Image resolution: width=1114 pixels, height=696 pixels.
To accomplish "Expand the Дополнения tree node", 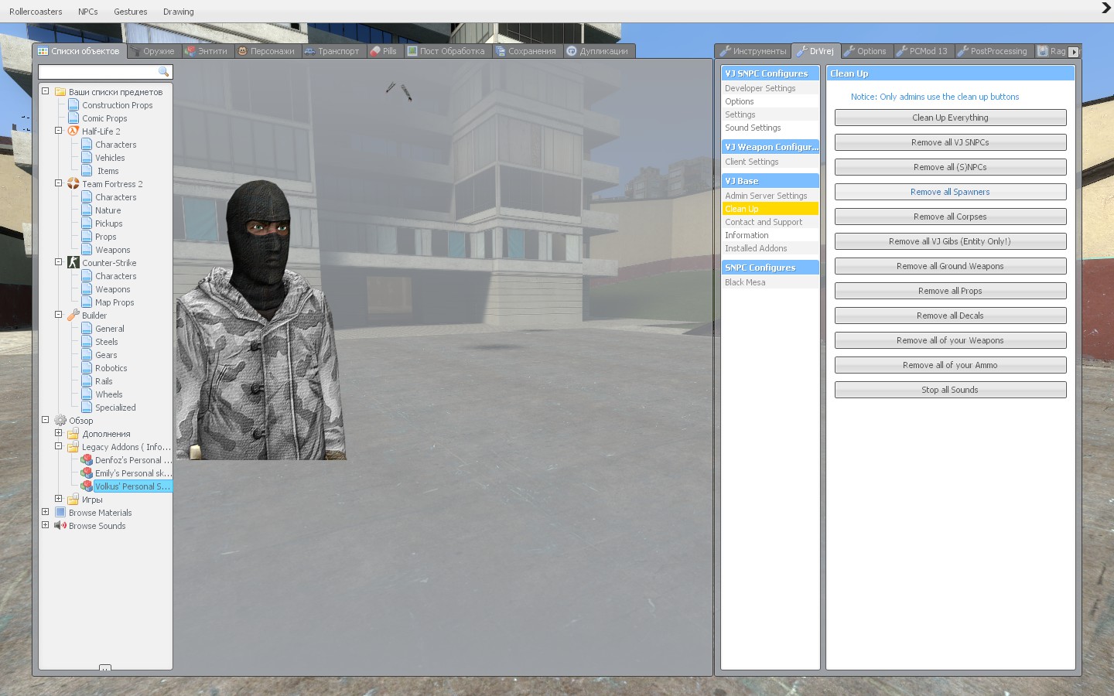I will [x=58, y=433].
